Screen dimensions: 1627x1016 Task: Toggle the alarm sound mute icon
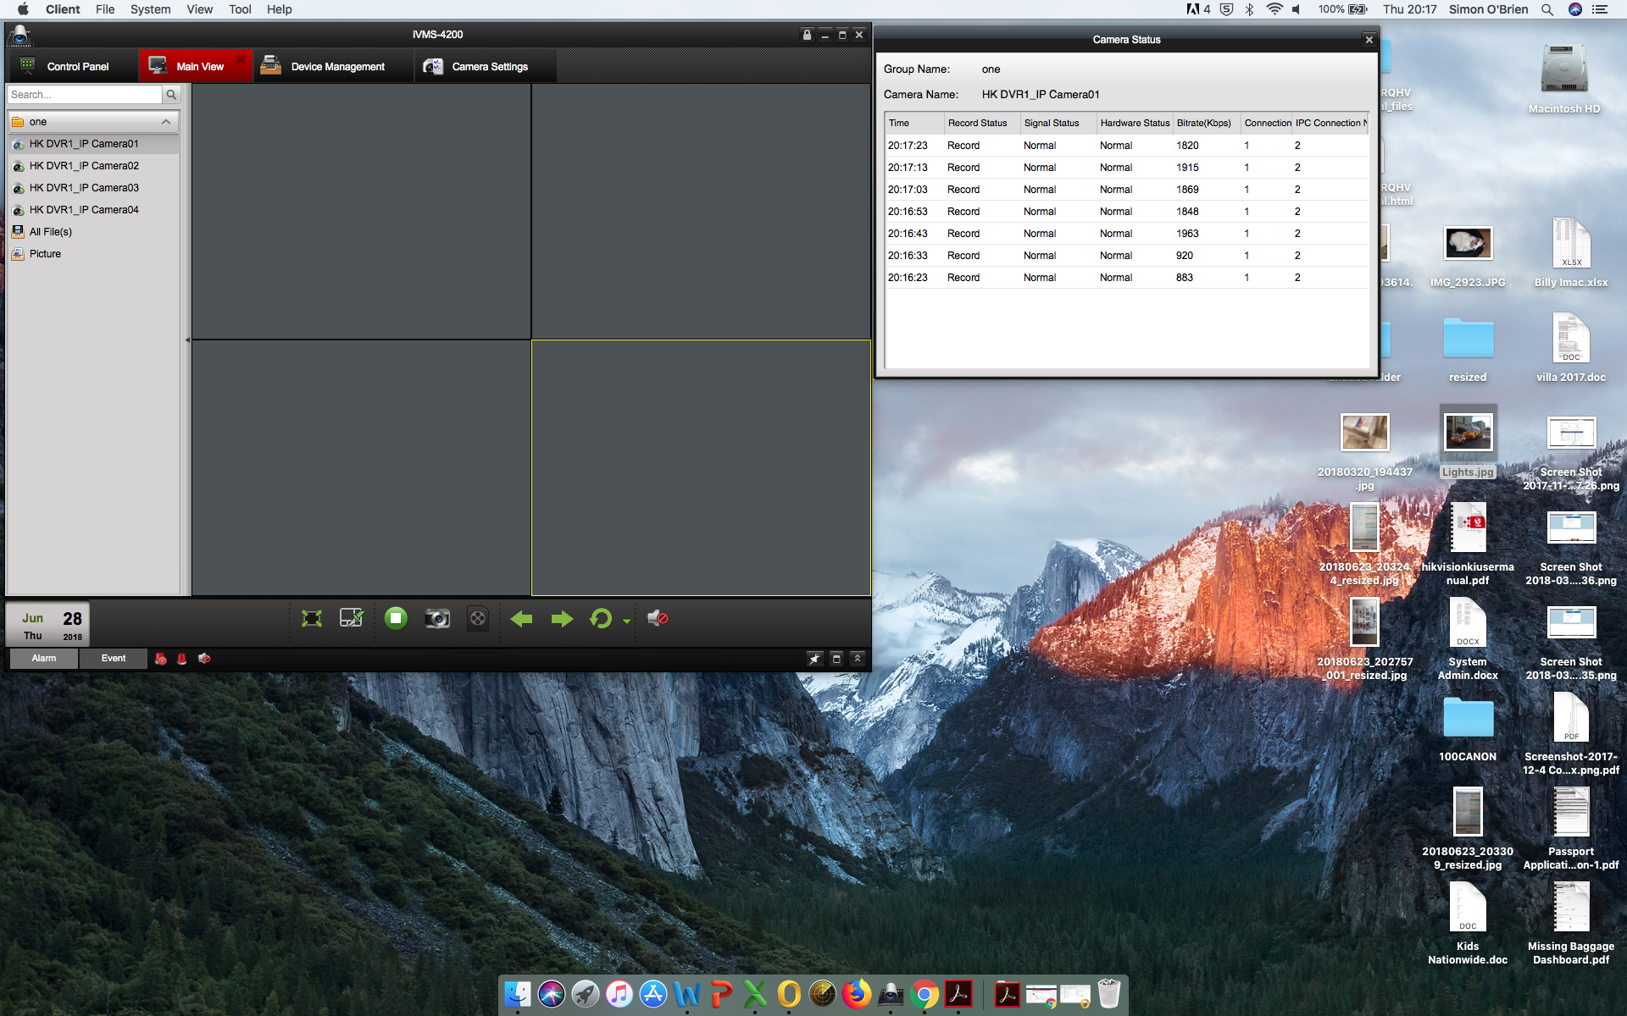204,659
